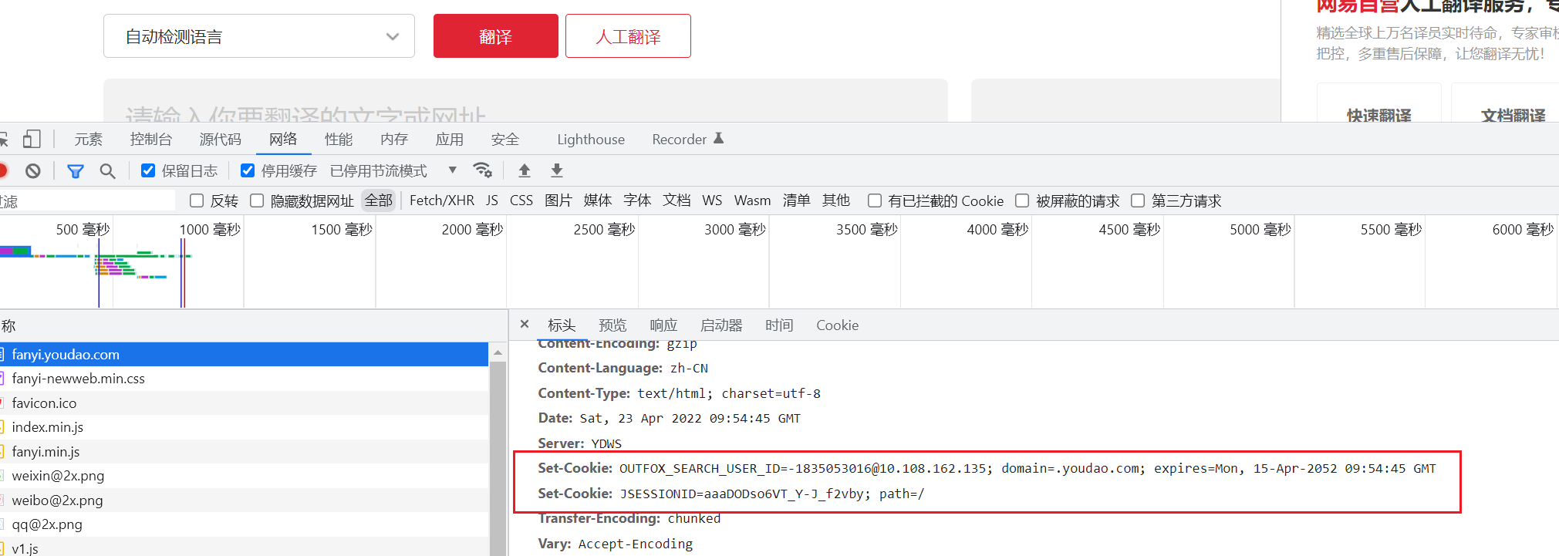1559x556 pixels.
Task: Select the weixin@2x.png request
Action: pyautogui.click(x=244, y=476)
